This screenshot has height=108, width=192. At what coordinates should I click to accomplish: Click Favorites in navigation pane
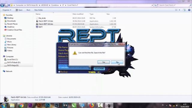click(x=9, y=15)
